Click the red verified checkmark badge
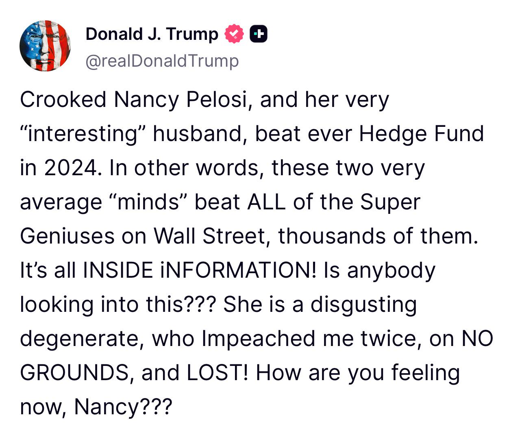Image resolution: width=522 pixels, height=433 pixels. pyautogui.click(x=234, y=34)
